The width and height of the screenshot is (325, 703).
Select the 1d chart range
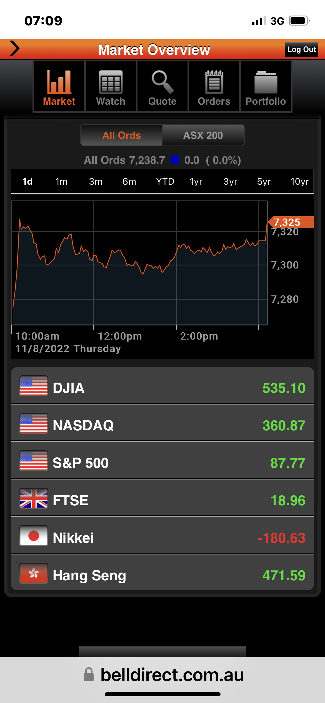click(x=27, y=182)
